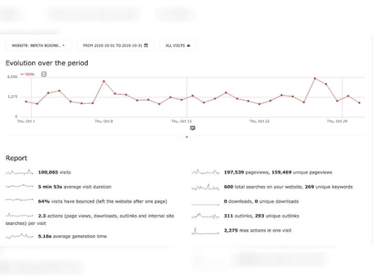
Task: Click the max actions sparkline
Action: (x=205, y=231)
